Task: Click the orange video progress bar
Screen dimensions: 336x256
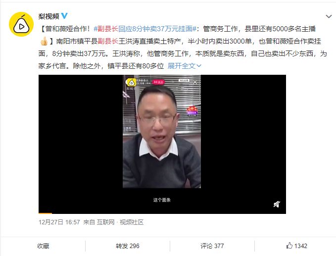Action: click(45, 213)
